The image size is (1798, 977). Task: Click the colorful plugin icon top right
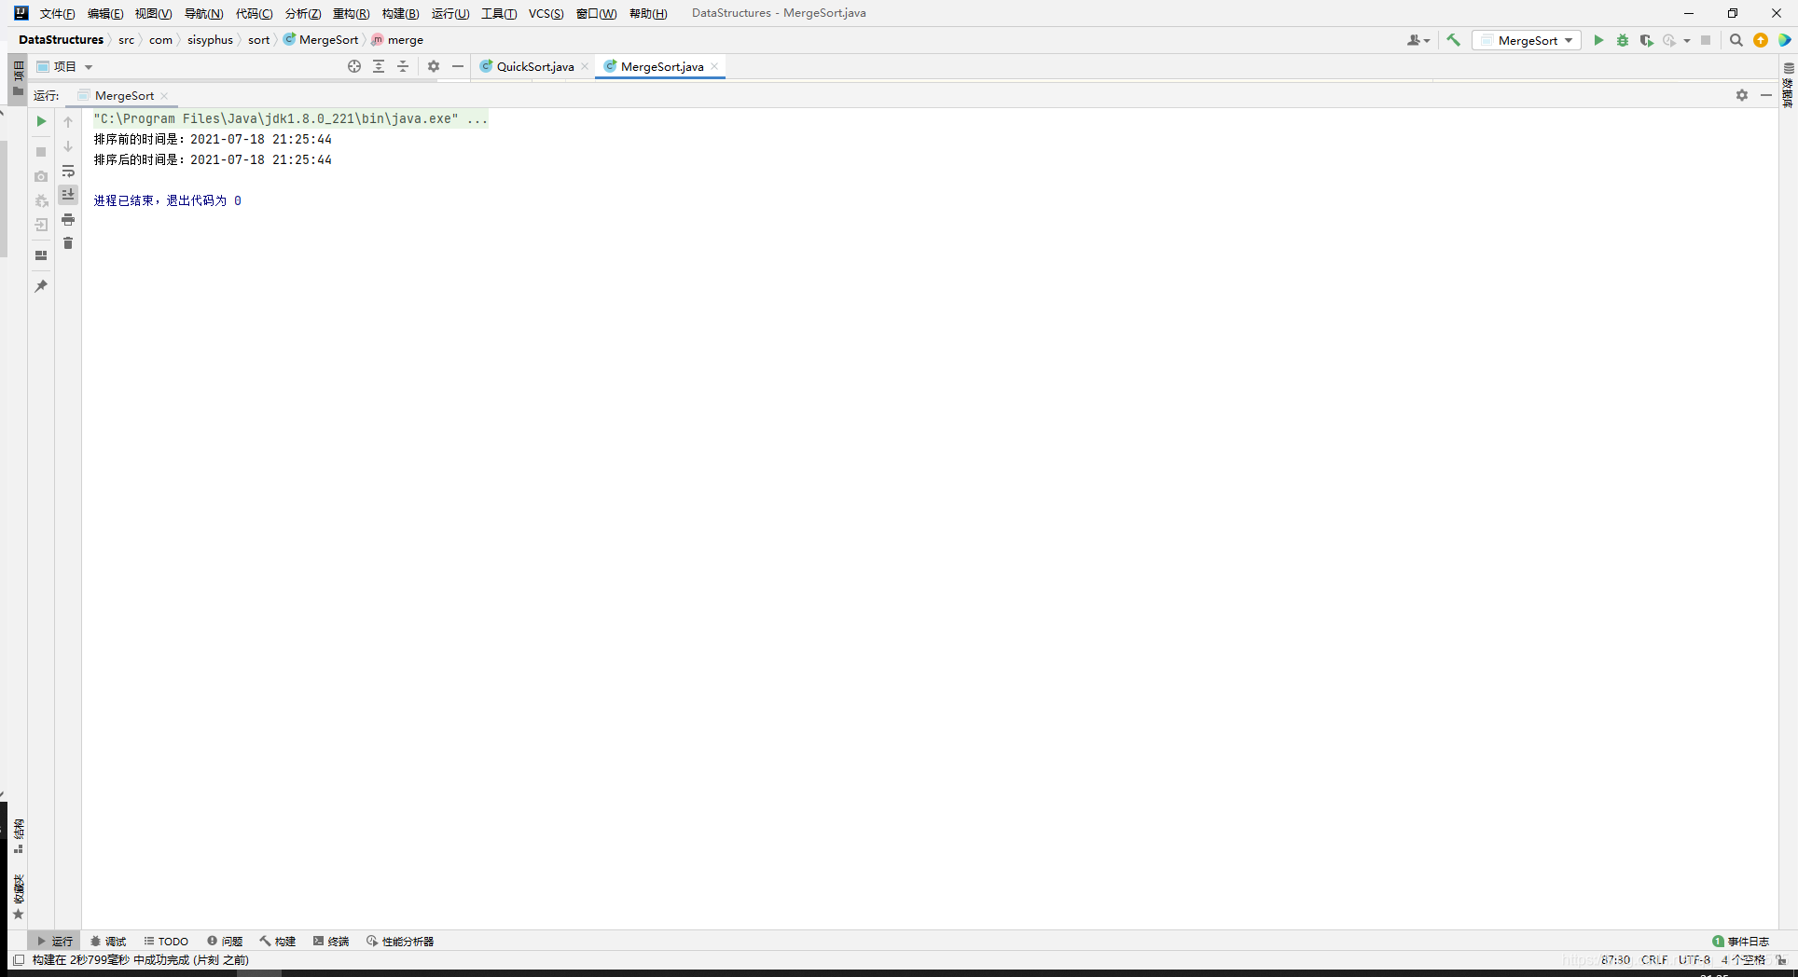pyautogui.click(x=1784, y=40)
